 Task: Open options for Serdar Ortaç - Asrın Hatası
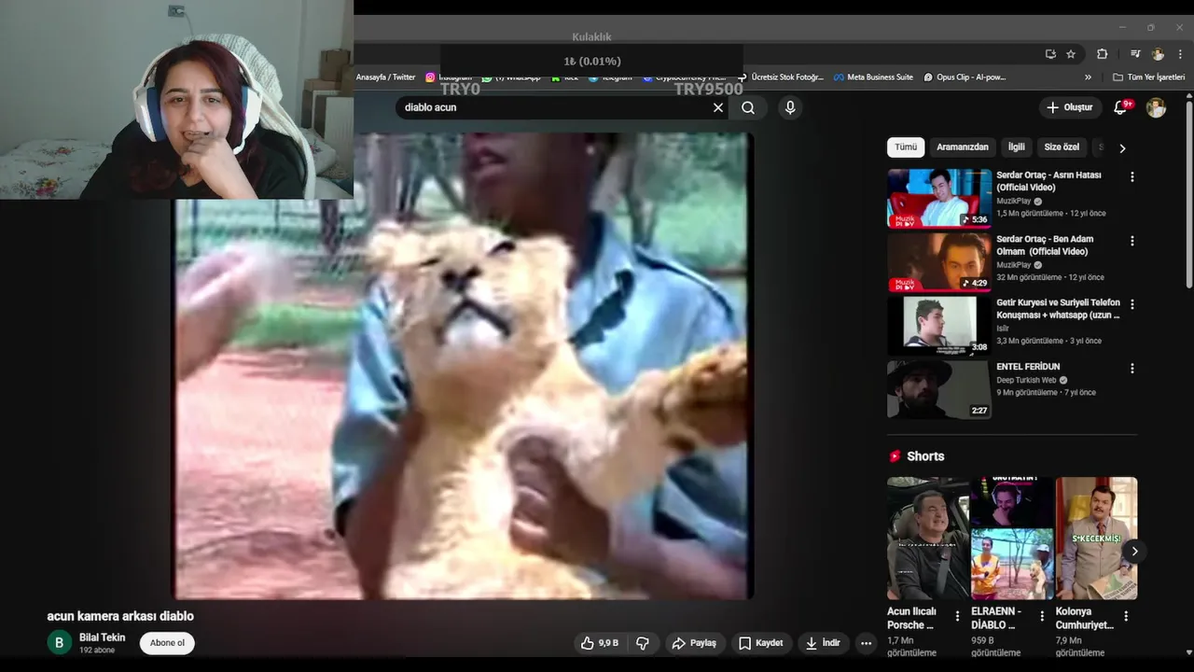(x=1132, y=176)
